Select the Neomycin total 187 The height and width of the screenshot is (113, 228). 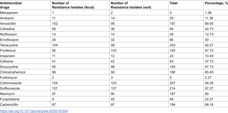click(172, 94)
